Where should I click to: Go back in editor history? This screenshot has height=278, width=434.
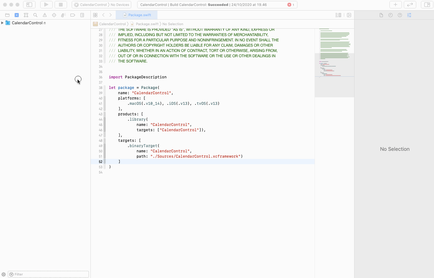[x=103, y=15]
